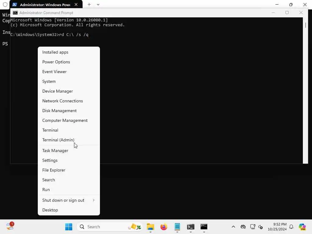Select Network Connections entry
This screenshot has width=312, height=234.
(x=69, y=101)
